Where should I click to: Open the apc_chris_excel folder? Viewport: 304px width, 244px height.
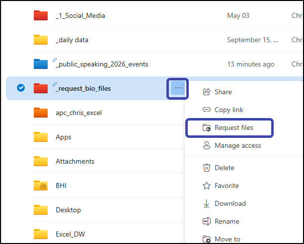(78, 113)
